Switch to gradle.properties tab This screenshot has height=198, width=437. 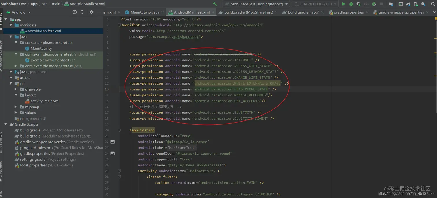pyautogui.click(x=349, y=12)
